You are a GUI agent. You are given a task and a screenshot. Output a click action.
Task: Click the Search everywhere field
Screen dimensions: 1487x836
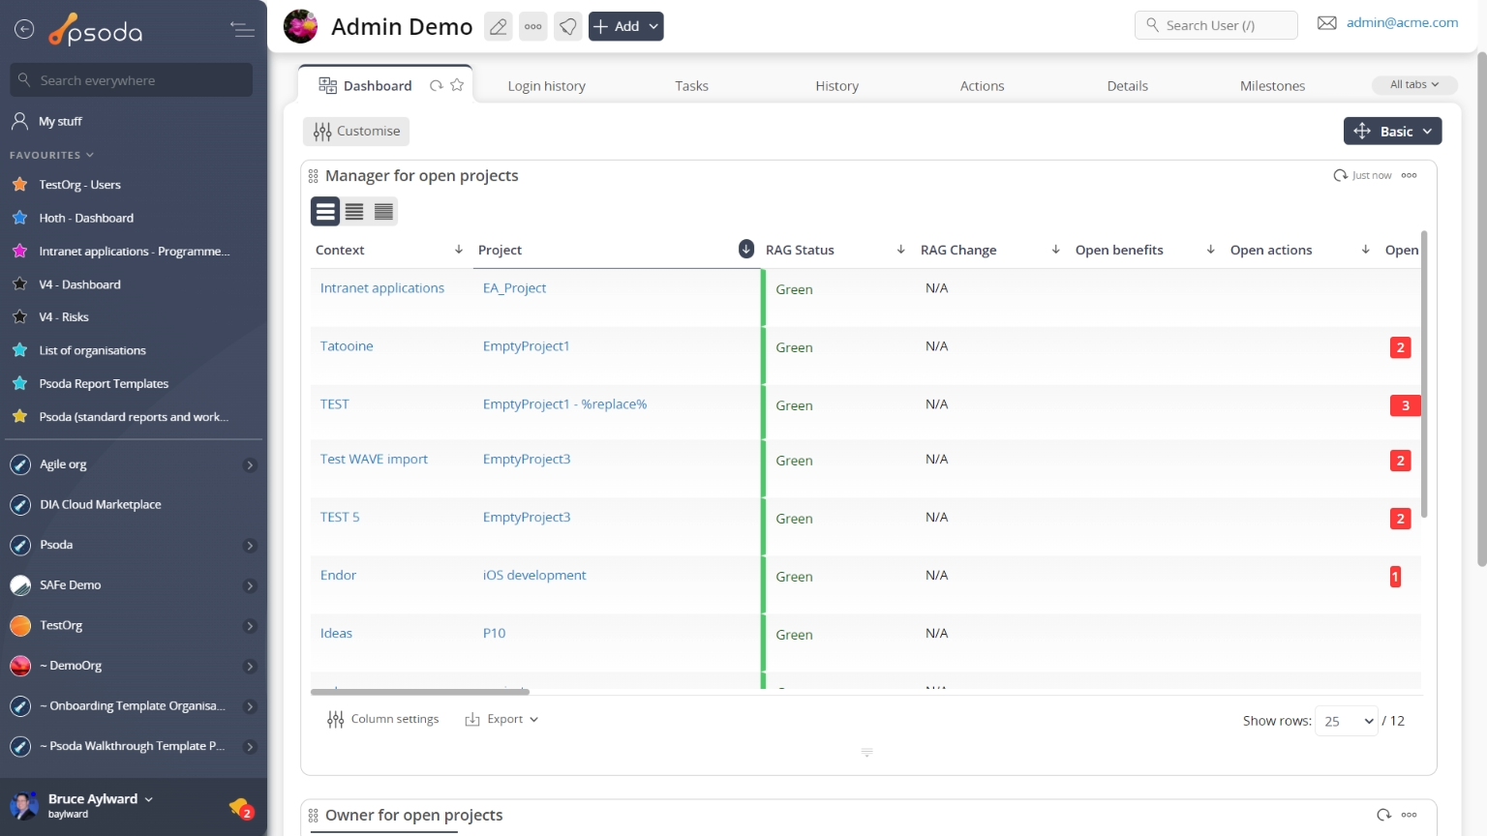(x=132, y=80)
